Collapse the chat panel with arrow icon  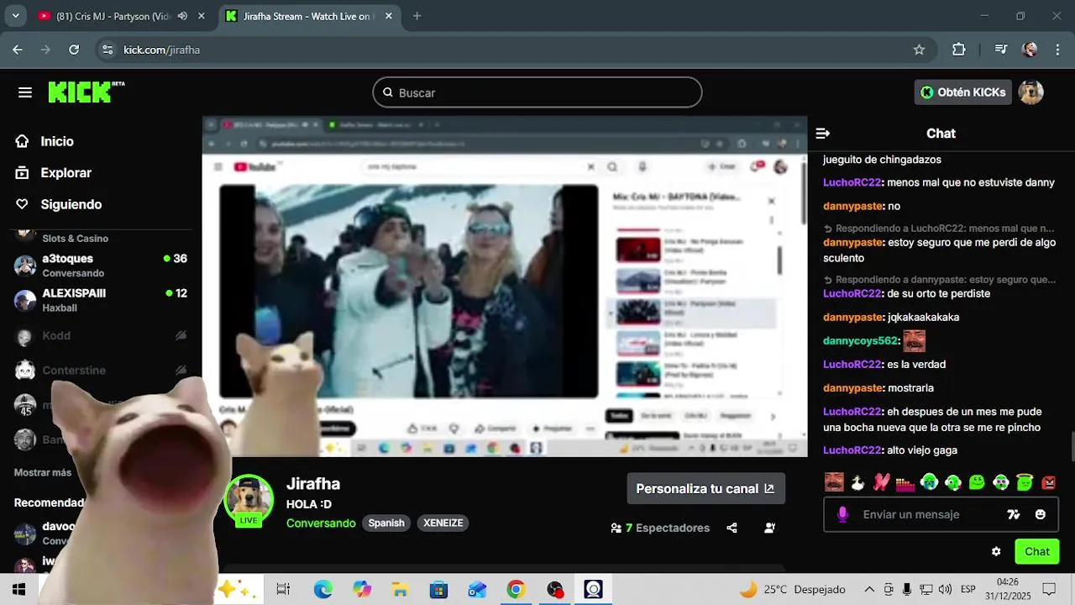[823, 134]
